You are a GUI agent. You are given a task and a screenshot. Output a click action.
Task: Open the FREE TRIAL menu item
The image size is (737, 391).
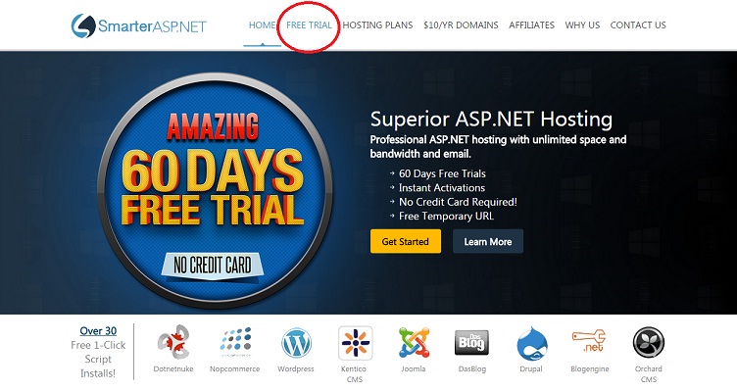click(309, 24)
